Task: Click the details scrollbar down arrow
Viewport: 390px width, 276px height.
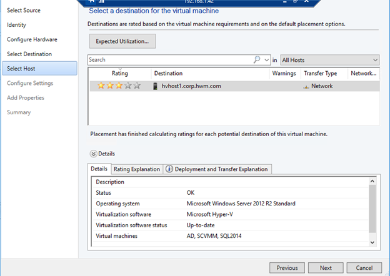Action: pyautogui.click(x=372, y=242)
